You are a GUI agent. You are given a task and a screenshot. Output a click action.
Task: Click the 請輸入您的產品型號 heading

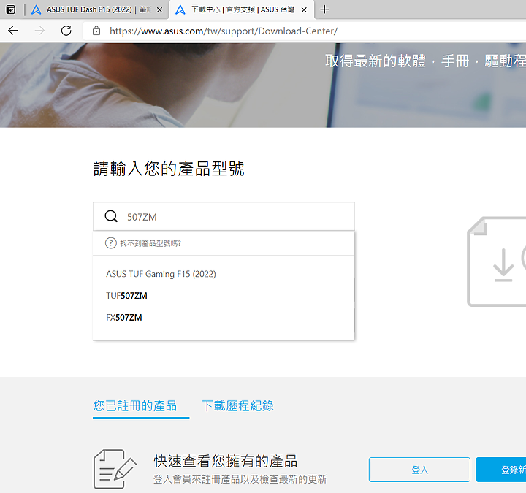pos(169,169)
